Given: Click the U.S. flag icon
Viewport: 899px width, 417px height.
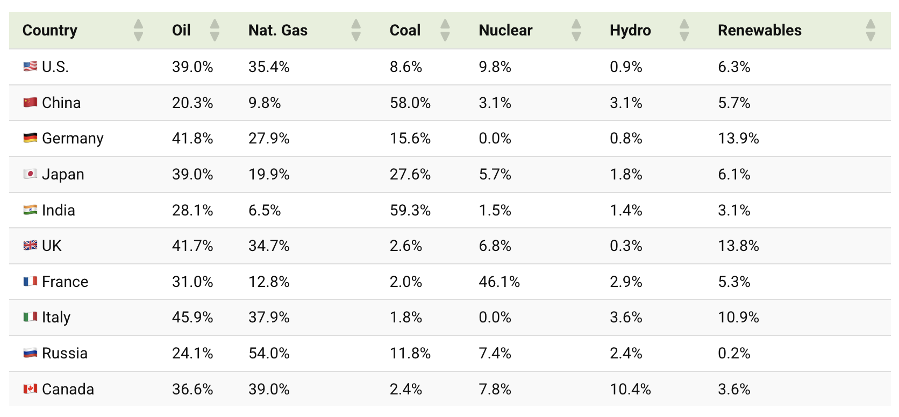Looking at the screenshot, I should (x=30, y=67).
